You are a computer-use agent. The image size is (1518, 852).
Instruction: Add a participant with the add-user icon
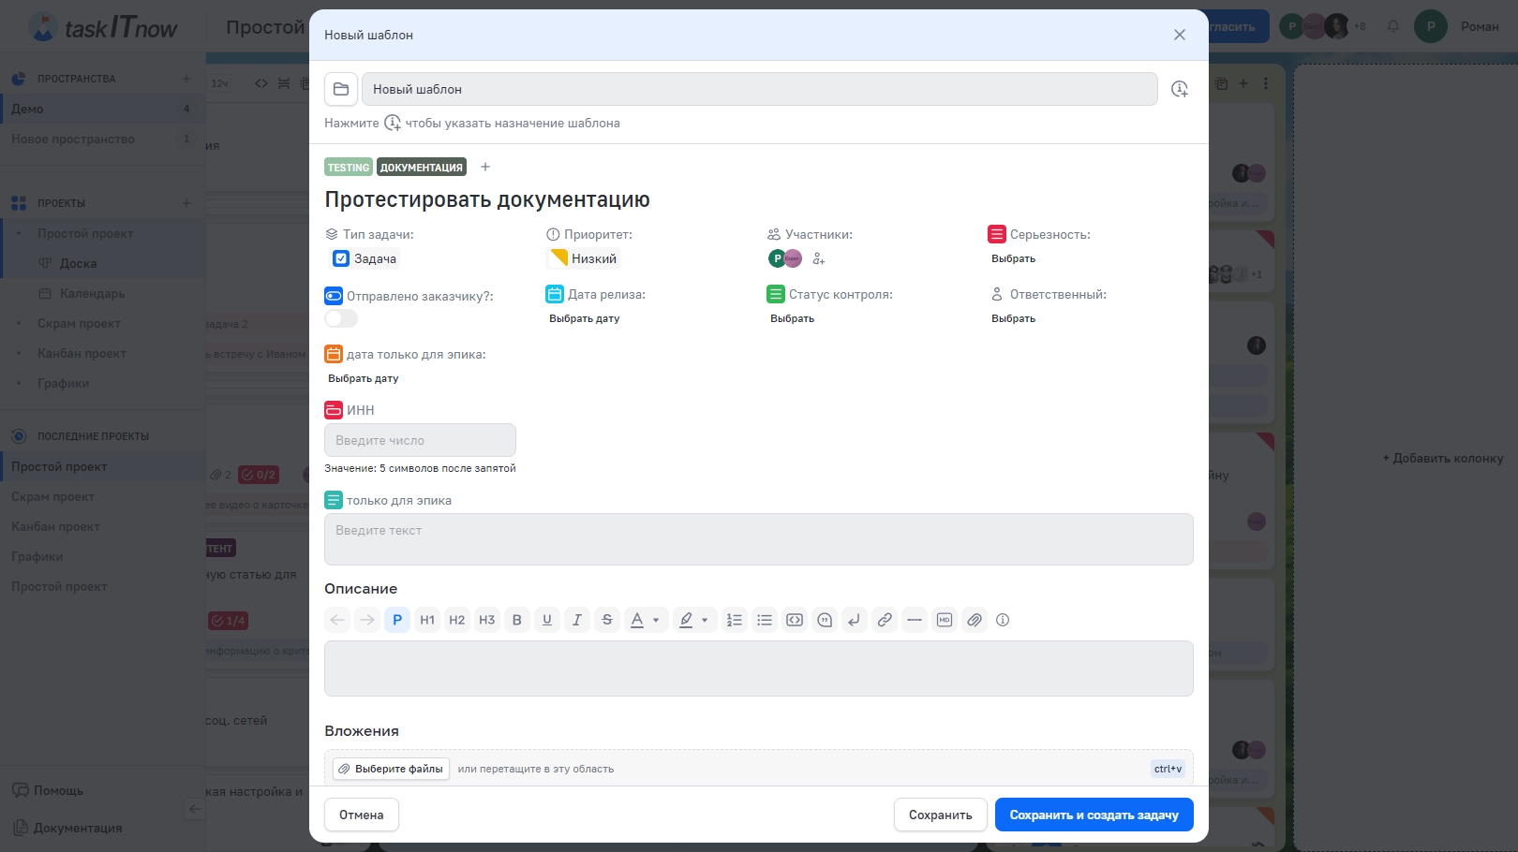click(x=819, y=259)
